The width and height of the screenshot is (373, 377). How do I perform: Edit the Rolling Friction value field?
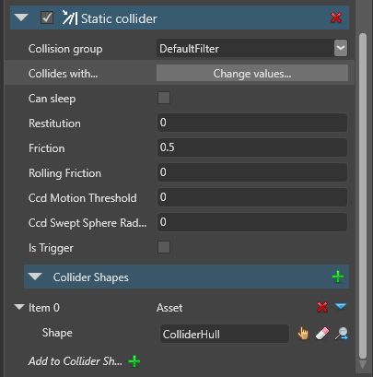(252, 172)
